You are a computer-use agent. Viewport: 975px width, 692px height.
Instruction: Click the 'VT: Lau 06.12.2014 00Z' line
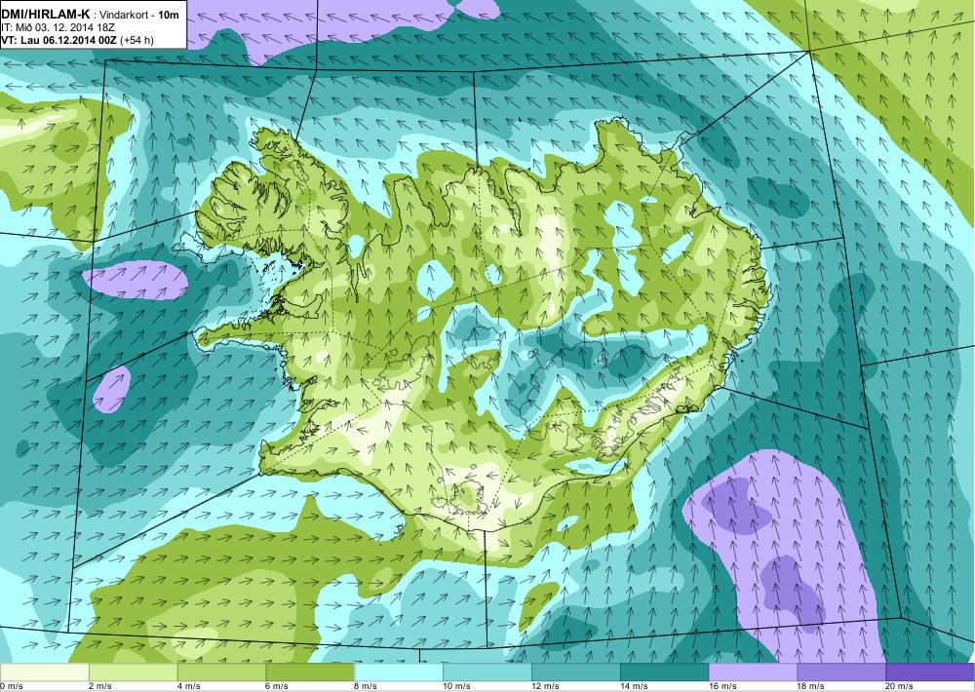pos(59,40)
